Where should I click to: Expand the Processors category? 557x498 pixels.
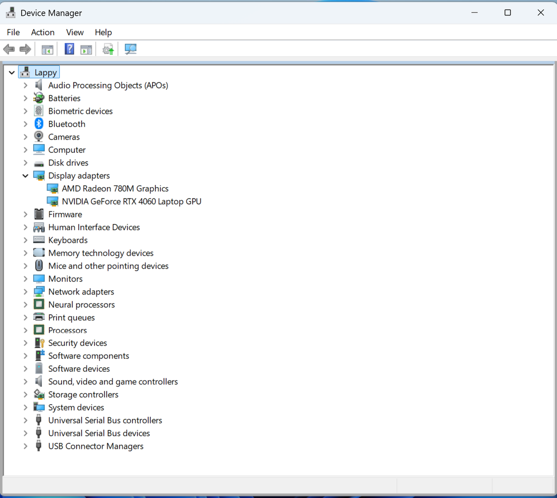[x=25, y=330]
